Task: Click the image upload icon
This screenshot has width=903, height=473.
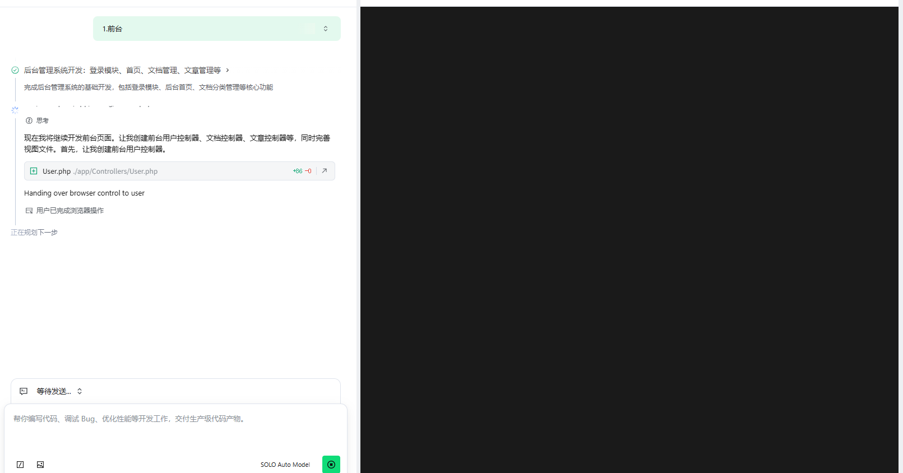Action: (40, 465)
